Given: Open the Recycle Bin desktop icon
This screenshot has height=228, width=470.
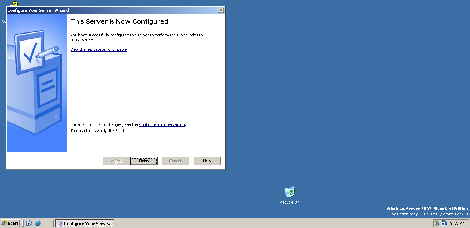Looking at the screenshot, I should coord(290,195).
